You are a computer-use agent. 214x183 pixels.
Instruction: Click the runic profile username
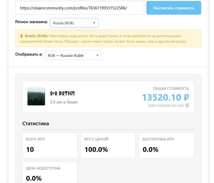pos(62,93)
